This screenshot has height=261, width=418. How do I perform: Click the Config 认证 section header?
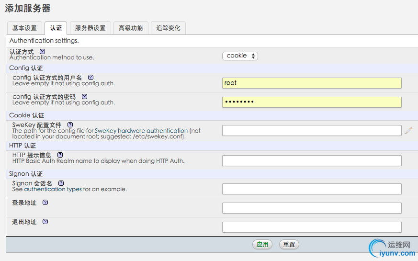pyautogui.click(x=26, y=68)
